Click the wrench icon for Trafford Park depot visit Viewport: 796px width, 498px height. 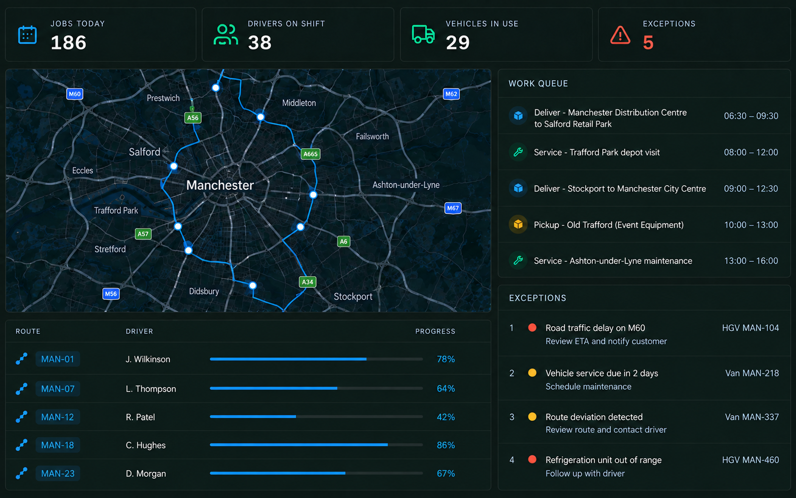[x=518, y=152]
